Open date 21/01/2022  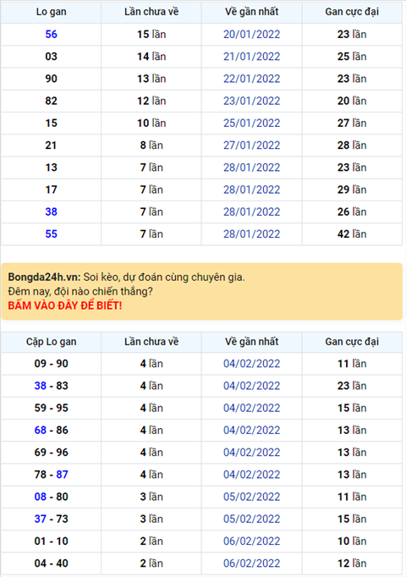[251, 57]
